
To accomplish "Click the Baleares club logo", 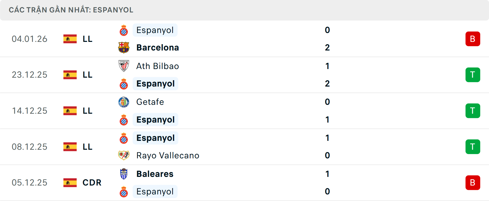I will point(124,174).
